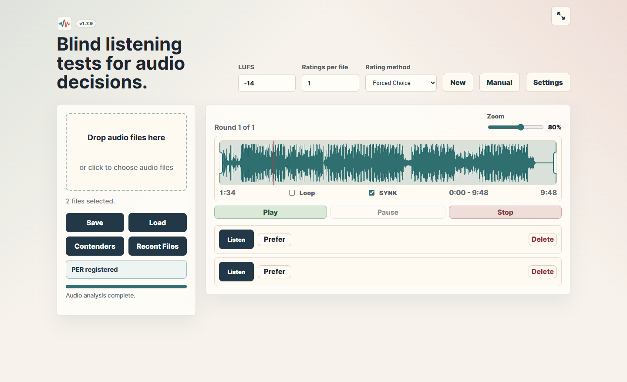Pause the audio playback

(x=388, y=212)
